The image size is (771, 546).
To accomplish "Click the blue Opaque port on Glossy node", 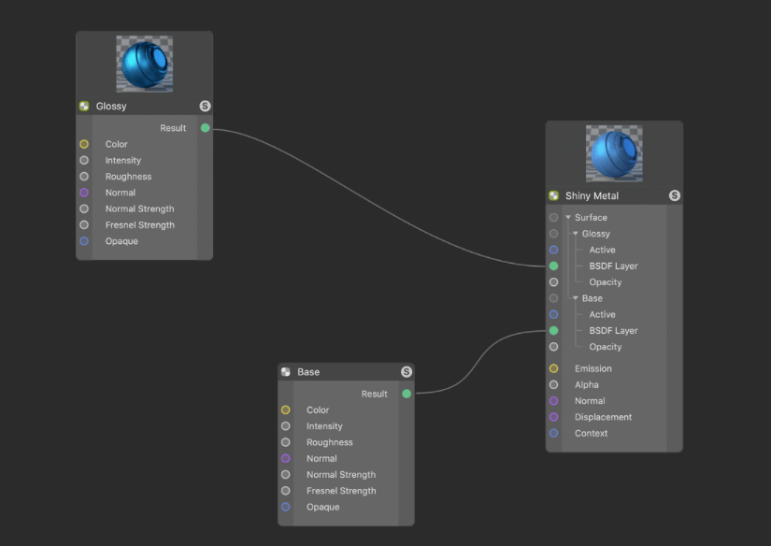I will coord(84,241).
